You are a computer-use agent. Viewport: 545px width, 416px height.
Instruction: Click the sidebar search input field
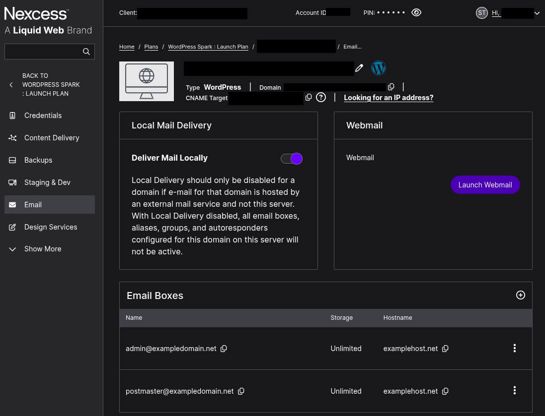(43, 52)
